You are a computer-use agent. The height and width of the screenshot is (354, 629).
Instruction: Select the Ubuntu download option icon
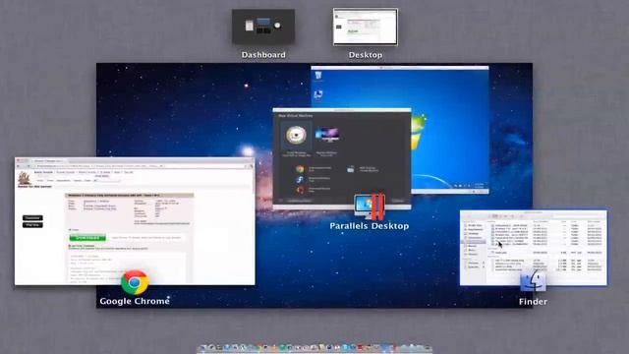(x=300, y=190)
